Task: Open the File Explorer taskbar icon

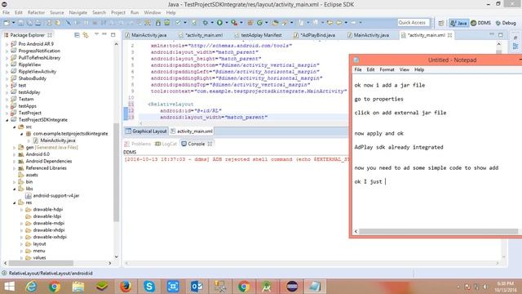Action: [x=78, y=287]
